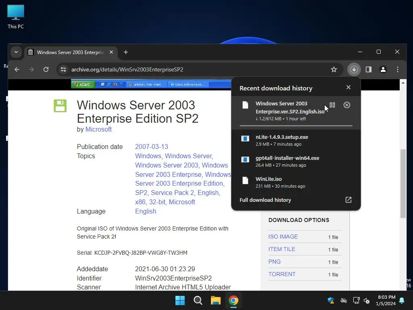Screen dimensions: 413x310
Task: Click the Microsoft author link
Action: coord(98,130)
